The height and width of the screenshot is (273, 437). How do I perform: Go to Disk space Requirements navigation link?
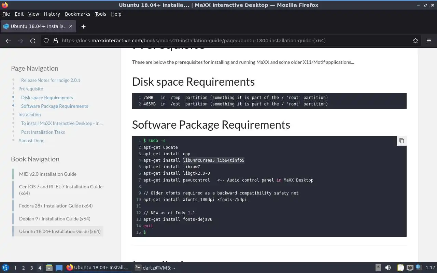47,98
